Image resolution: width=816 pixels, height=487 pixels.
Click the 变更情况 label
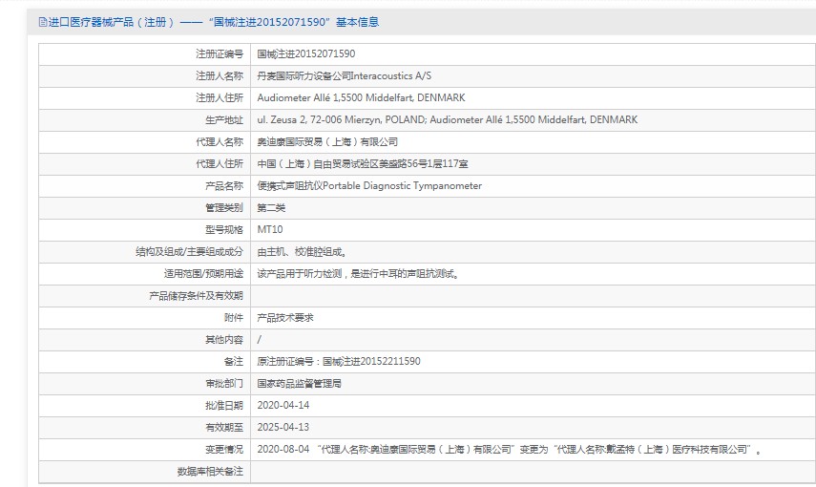pos(224,450)
